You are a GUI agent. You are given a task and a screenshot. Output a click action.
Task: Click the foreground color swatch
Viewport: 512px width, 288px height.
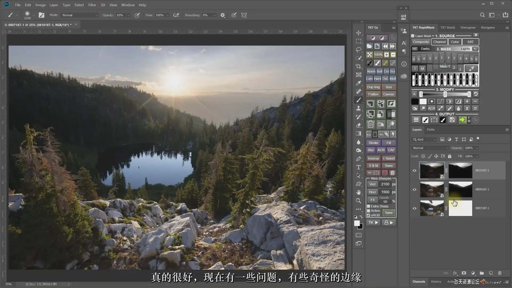357,223
